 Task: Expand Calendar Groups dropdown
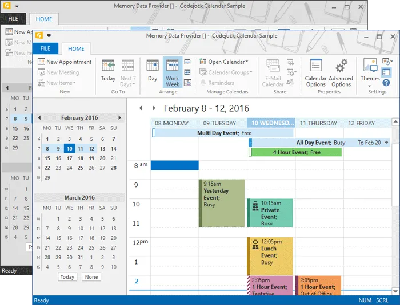point(226,72)
